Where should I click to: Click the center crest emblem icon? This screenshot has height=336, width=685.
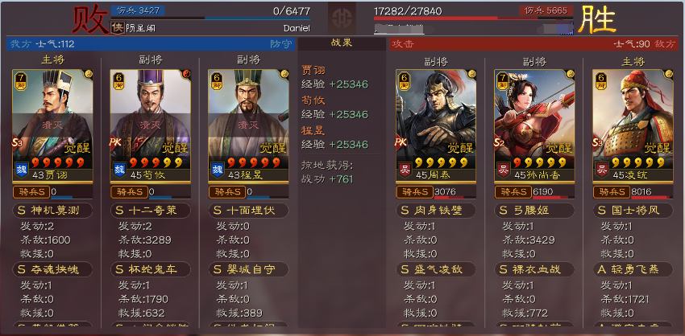pyautogui.click(x=342, y=18)
